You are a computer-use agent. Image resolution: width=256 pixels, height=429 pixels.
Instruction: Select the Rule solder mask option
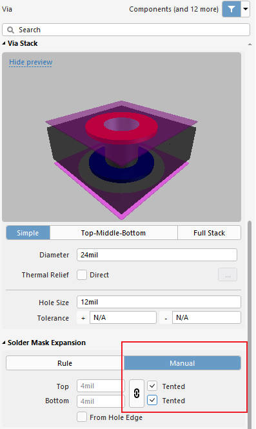click(65, 363)
